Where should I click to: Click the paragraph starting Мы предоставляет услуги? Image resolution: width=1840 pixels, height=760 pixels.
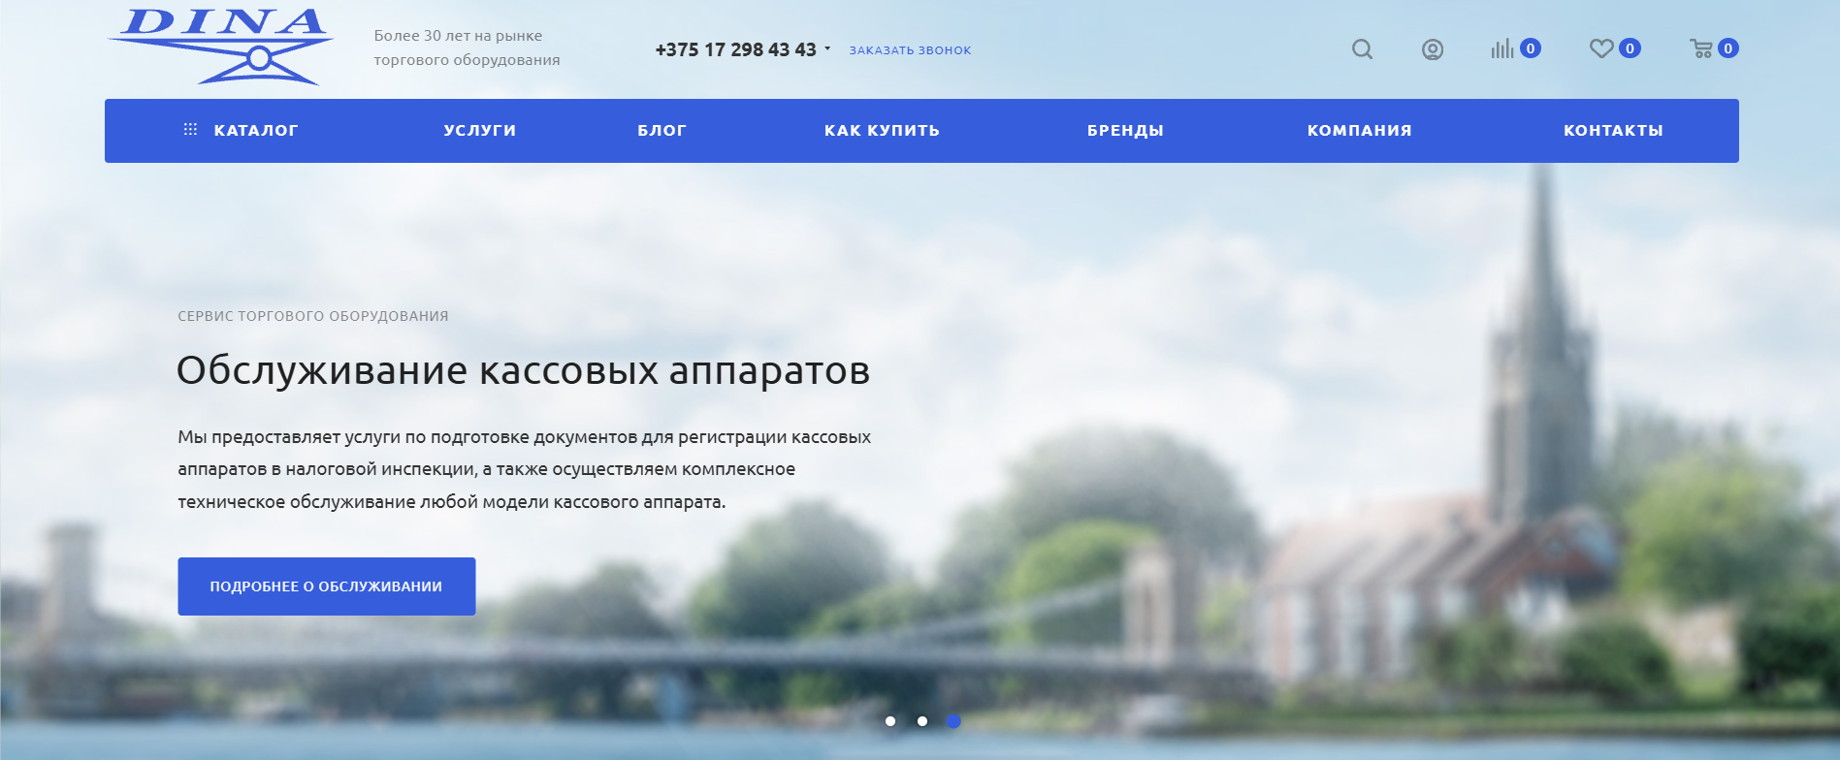point(525,469)
